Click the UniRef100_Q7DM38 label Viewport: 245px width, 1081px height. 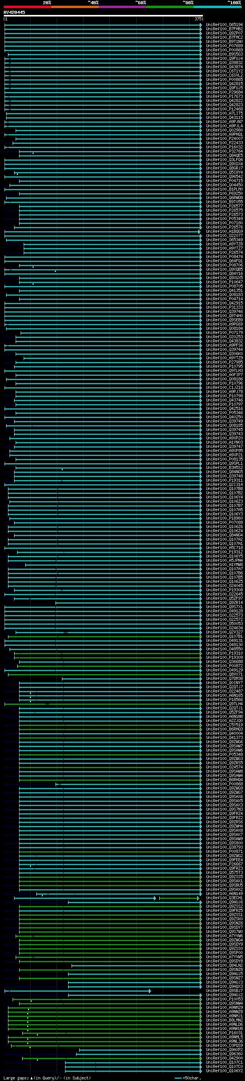(224, 679)
